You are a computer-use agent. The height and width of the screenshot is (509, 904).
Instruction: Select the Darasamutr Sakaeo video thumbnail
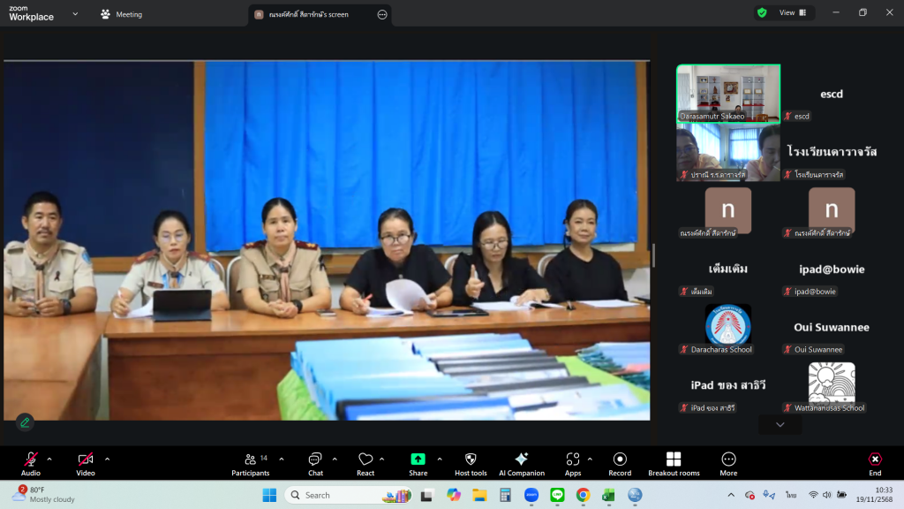(x=727, y=93)
